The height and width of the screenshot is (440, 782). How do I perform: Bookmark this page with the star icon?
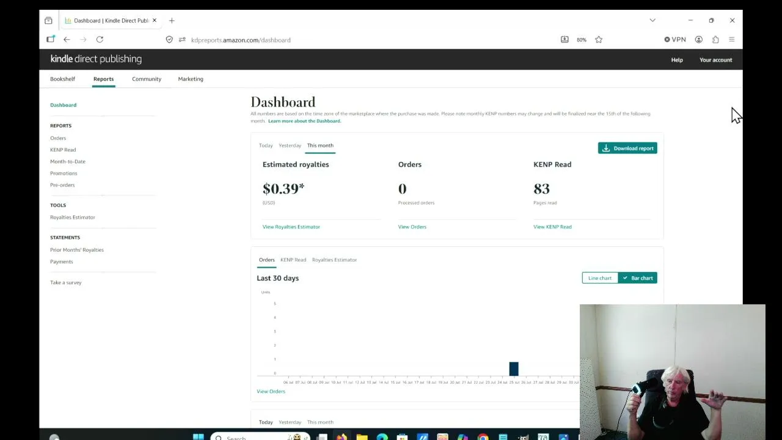click(x=599, y=40)
